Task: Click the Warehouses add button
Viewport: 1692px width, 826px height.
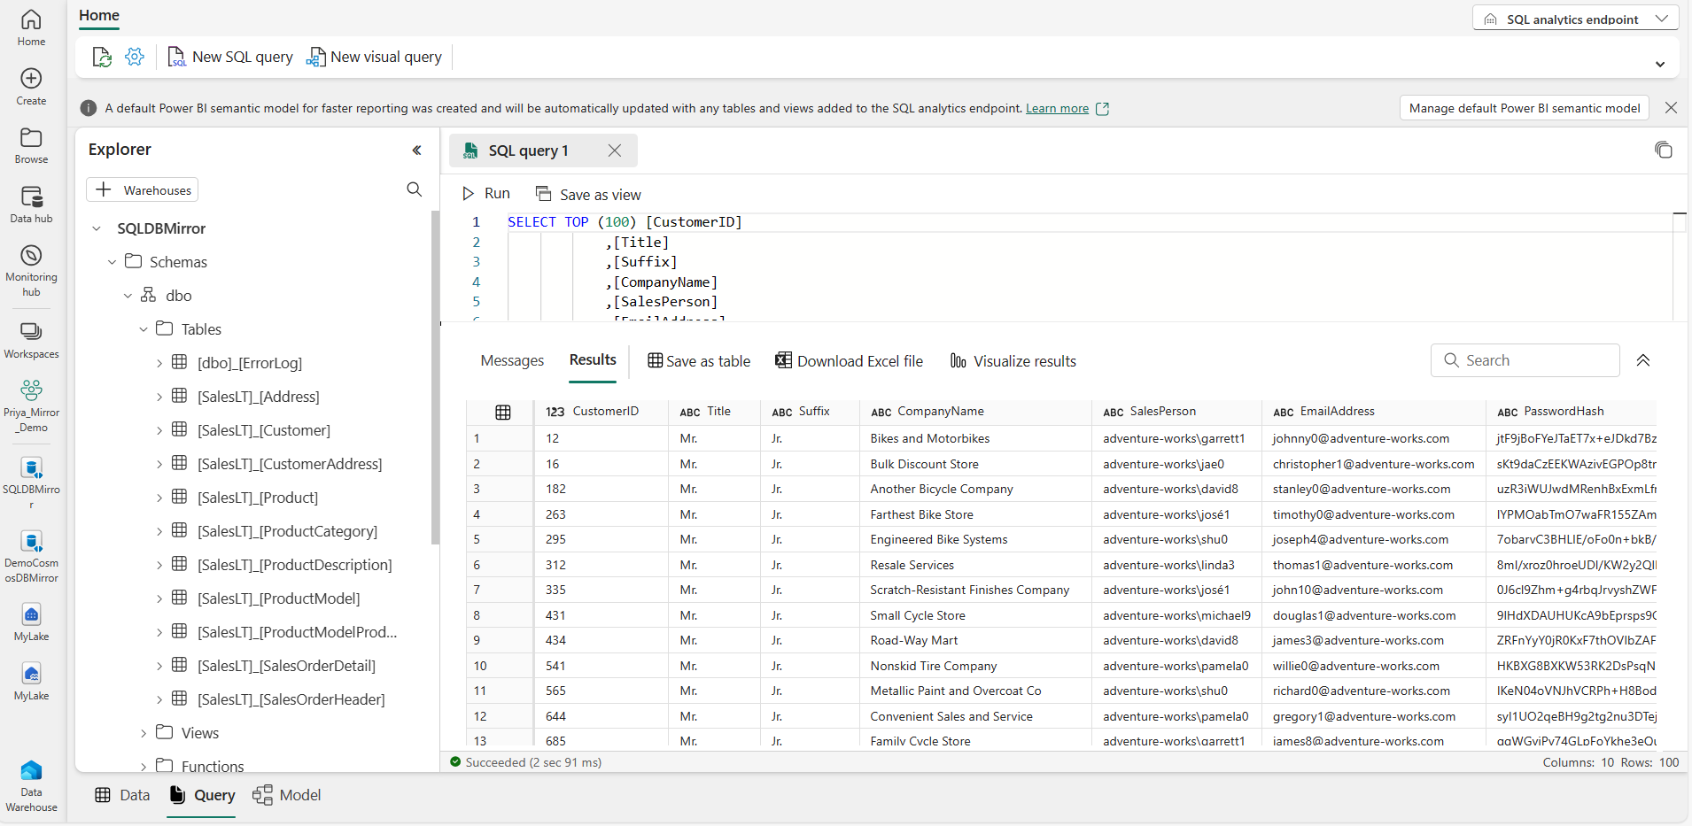Action: pos(142,189)
